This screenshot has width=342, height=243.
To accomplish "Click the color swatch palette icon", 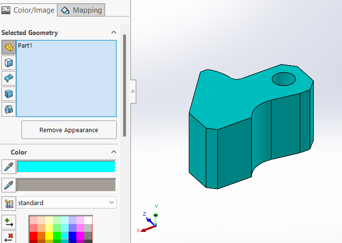I will 8,203.
